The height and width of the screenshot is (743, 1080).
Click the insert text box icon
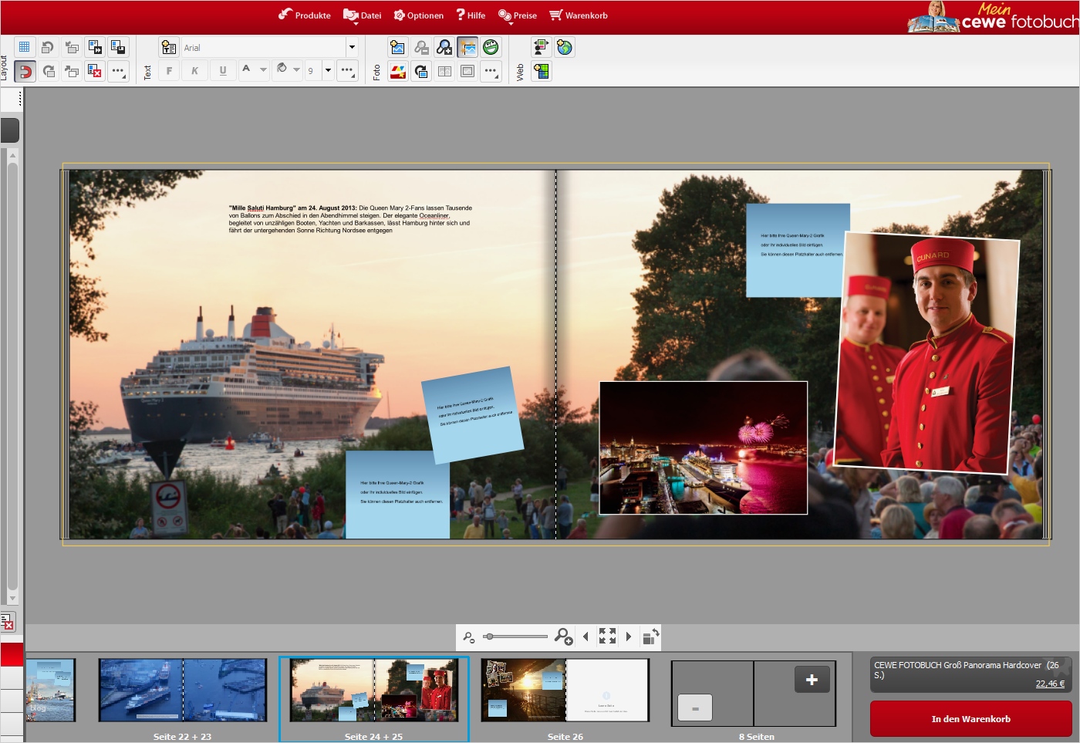click(x=169, y=48)
